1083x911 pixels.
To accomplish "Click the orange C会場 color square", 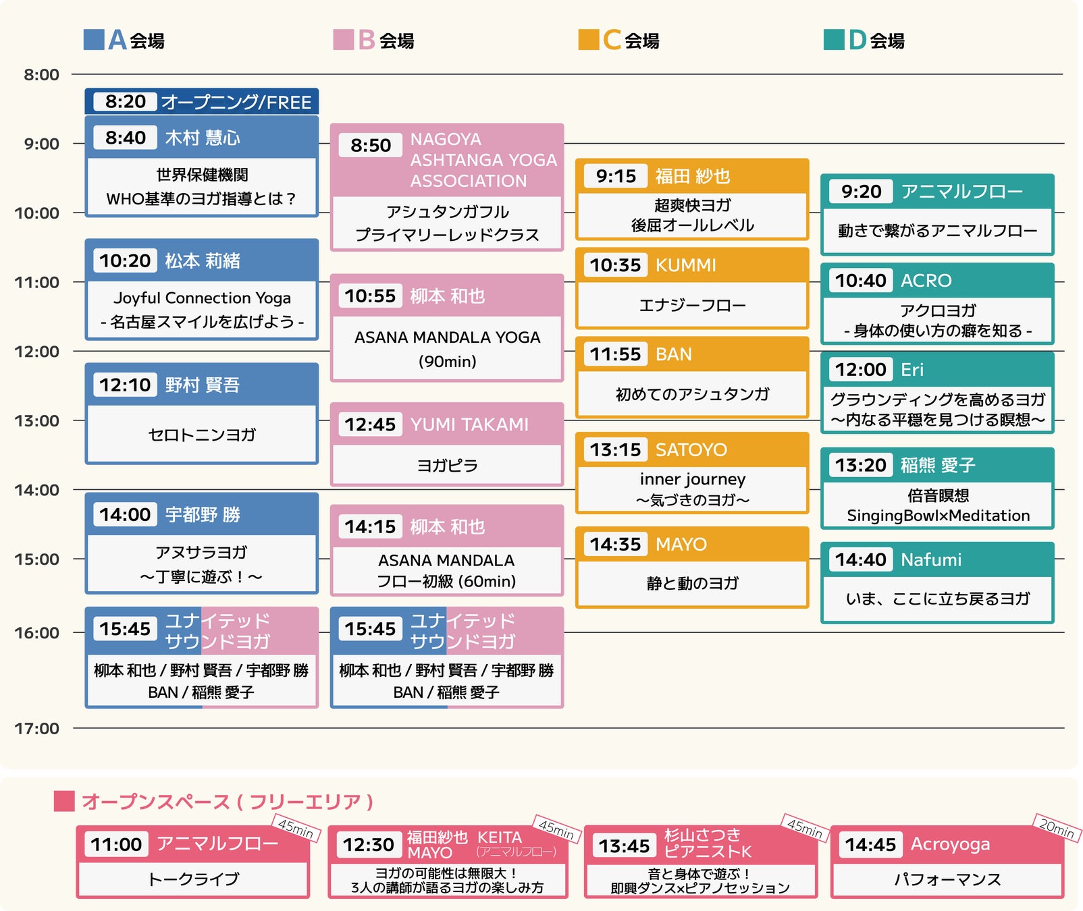I will [589, 40].
